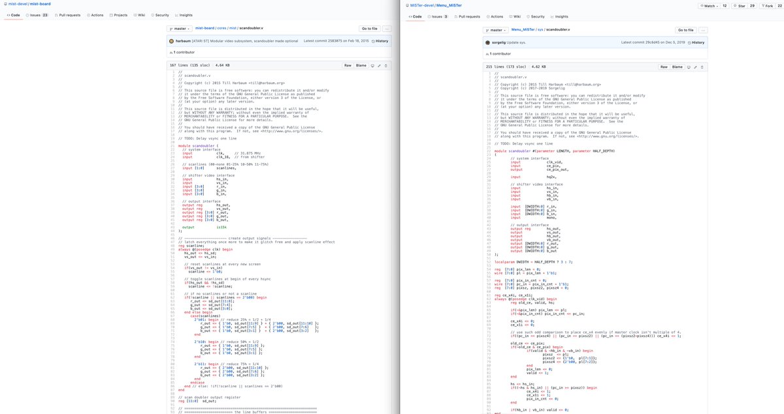Click the pencil edit icon in Menu_MiSTer file header

point(695,67)
